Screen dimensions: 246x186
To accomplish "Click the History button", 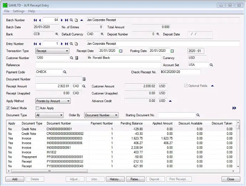I will [x=115, y=179].
